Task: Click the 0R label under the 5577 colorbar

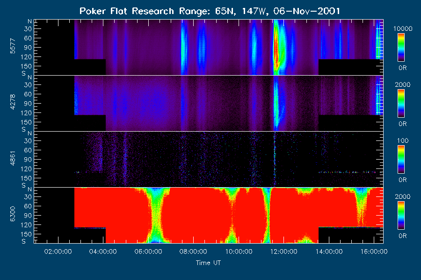Action: pyautogui.click(x=402, y=68)
